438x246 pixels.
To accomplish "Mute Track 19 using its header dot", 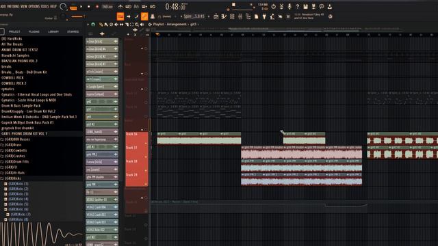I will pyautogui.click(x=146, y=184).
